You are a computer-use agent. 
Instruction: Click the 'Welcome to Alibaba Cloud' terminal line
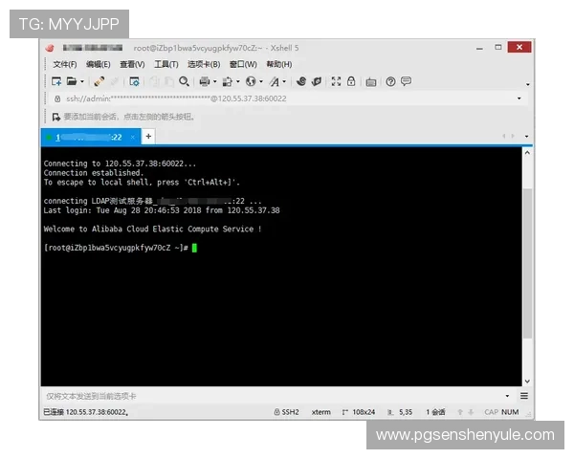click(153, 229)
